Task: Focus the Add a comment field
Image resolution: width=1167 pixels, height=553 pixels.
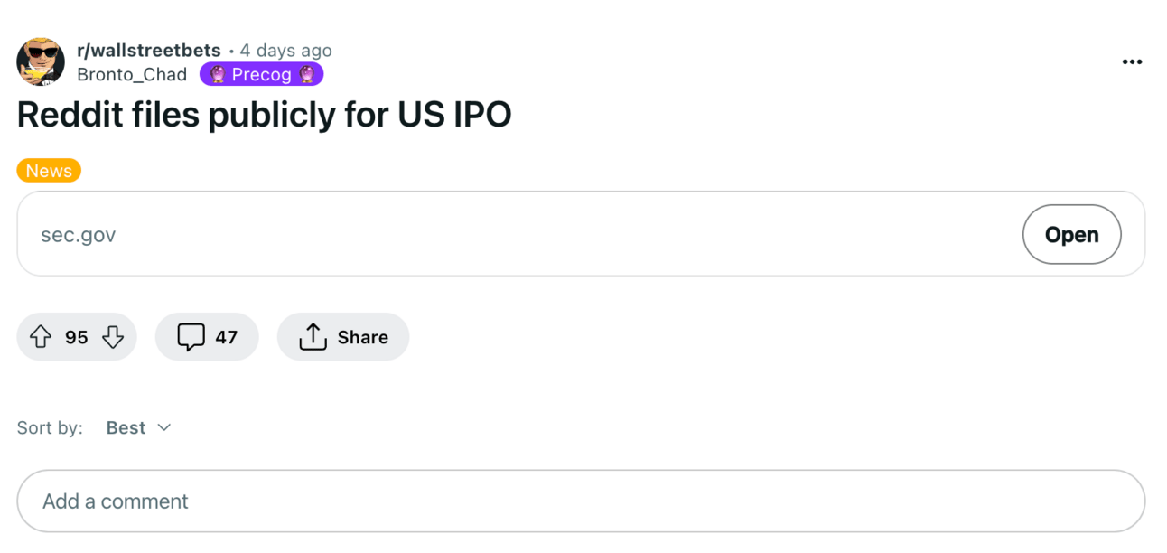Action: 581,501
